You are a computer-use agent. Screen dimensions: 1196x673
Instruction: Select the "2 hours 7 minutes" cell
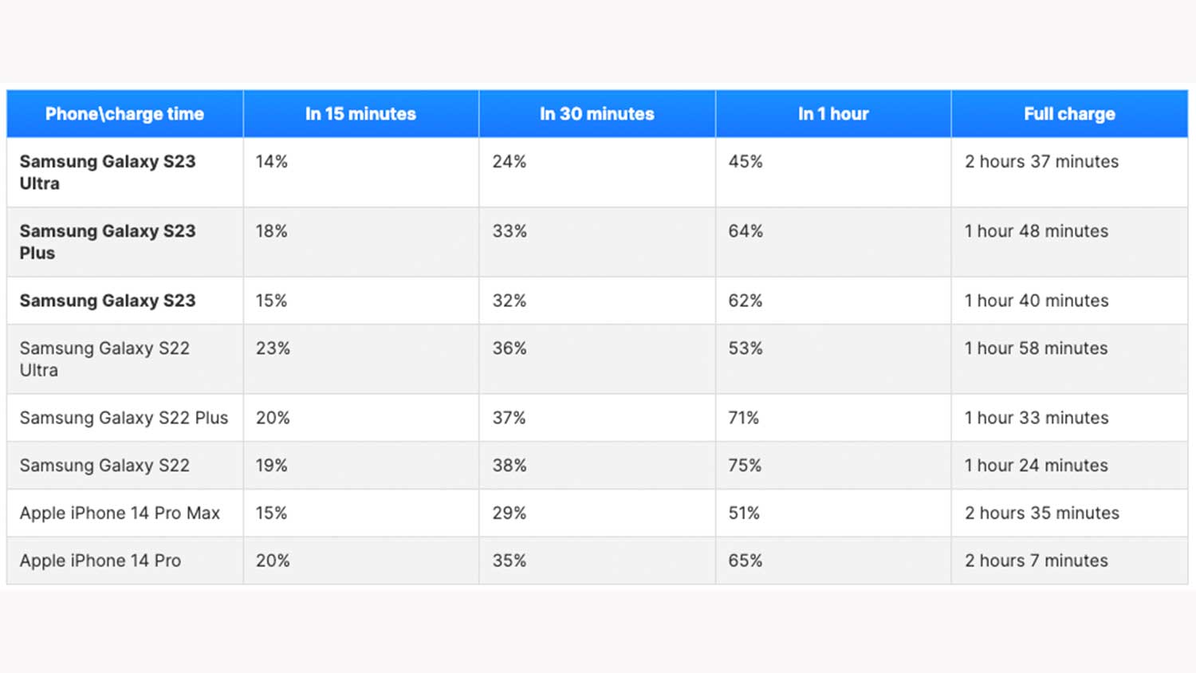[x=1036, y=561]
